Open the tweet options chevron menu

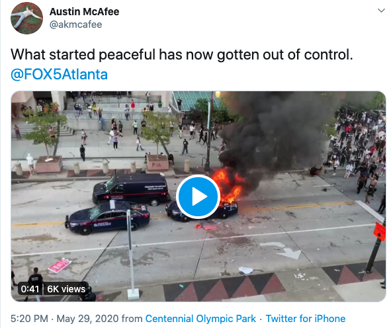381,11
